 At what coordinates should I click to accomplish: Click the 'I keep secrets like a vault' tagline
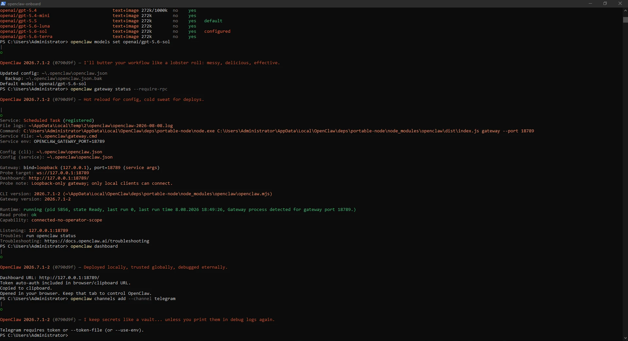(179, 320)
